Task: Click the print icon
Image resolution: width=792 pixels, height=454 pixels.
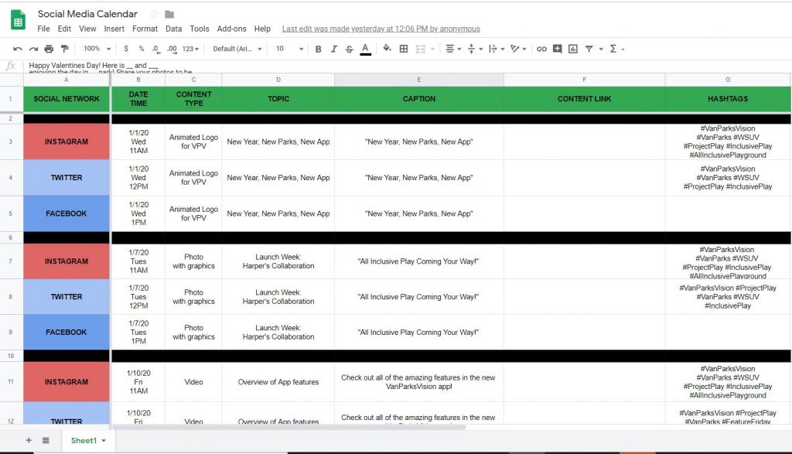Action: [49, 49]
